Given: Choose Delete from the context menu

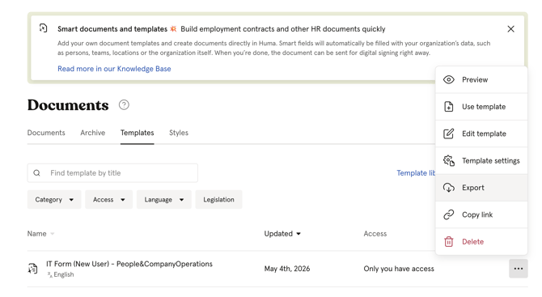Looking at the screenshot, I should pos(481,242).
